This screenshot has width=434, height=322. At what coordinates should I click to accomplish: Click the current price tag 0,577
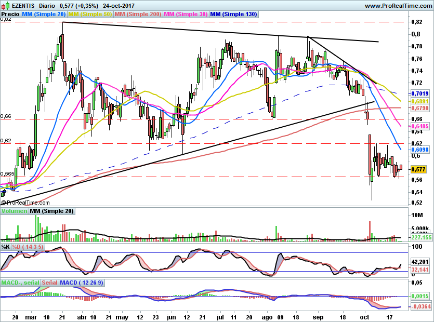[x=418, y=169]
